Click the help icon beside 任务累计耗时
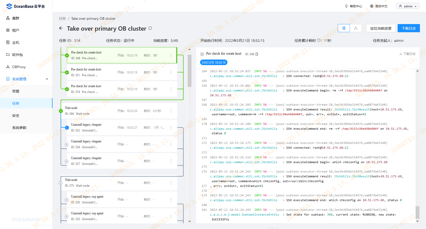 [x=319, y=40]
